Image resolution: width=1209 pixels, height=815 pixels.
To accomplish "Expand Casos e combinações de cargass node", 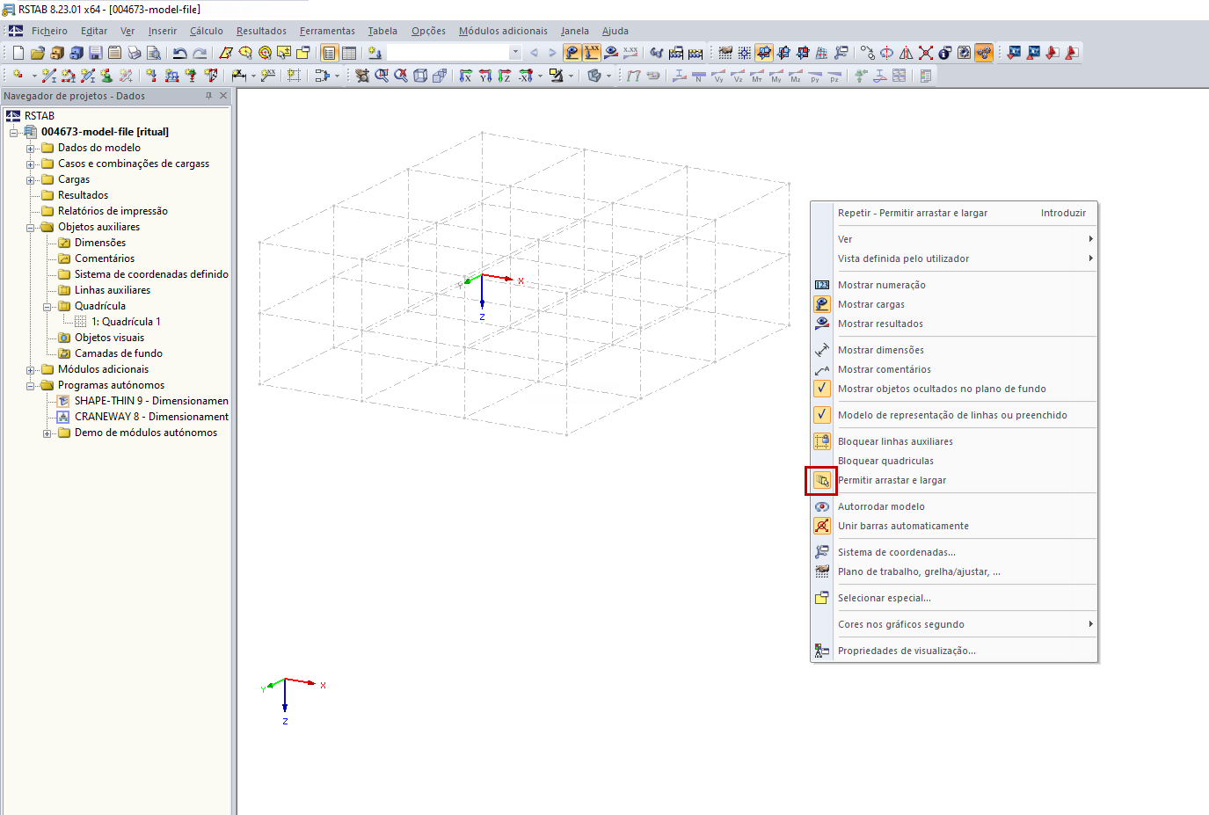I will (31, 164).
